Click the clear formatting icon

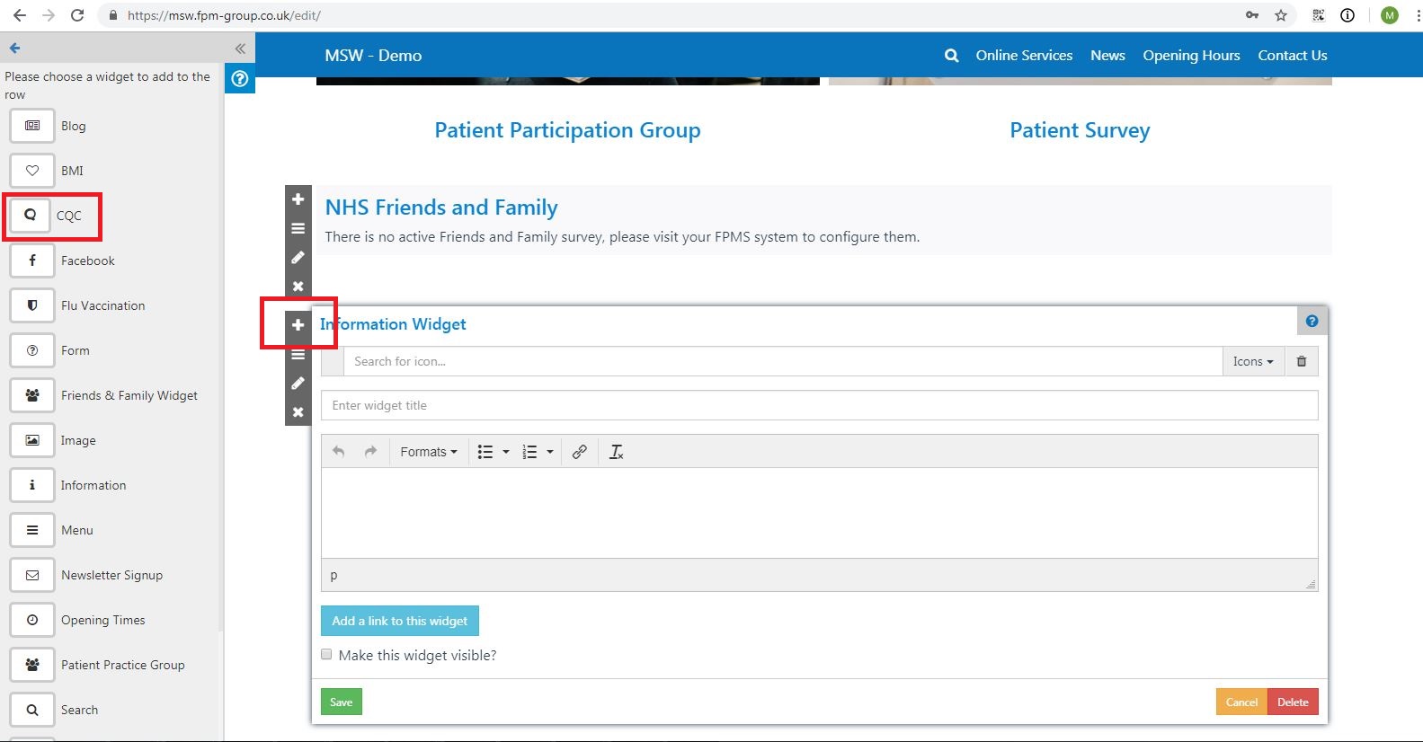pyautogui.click(x=617, y=452)
